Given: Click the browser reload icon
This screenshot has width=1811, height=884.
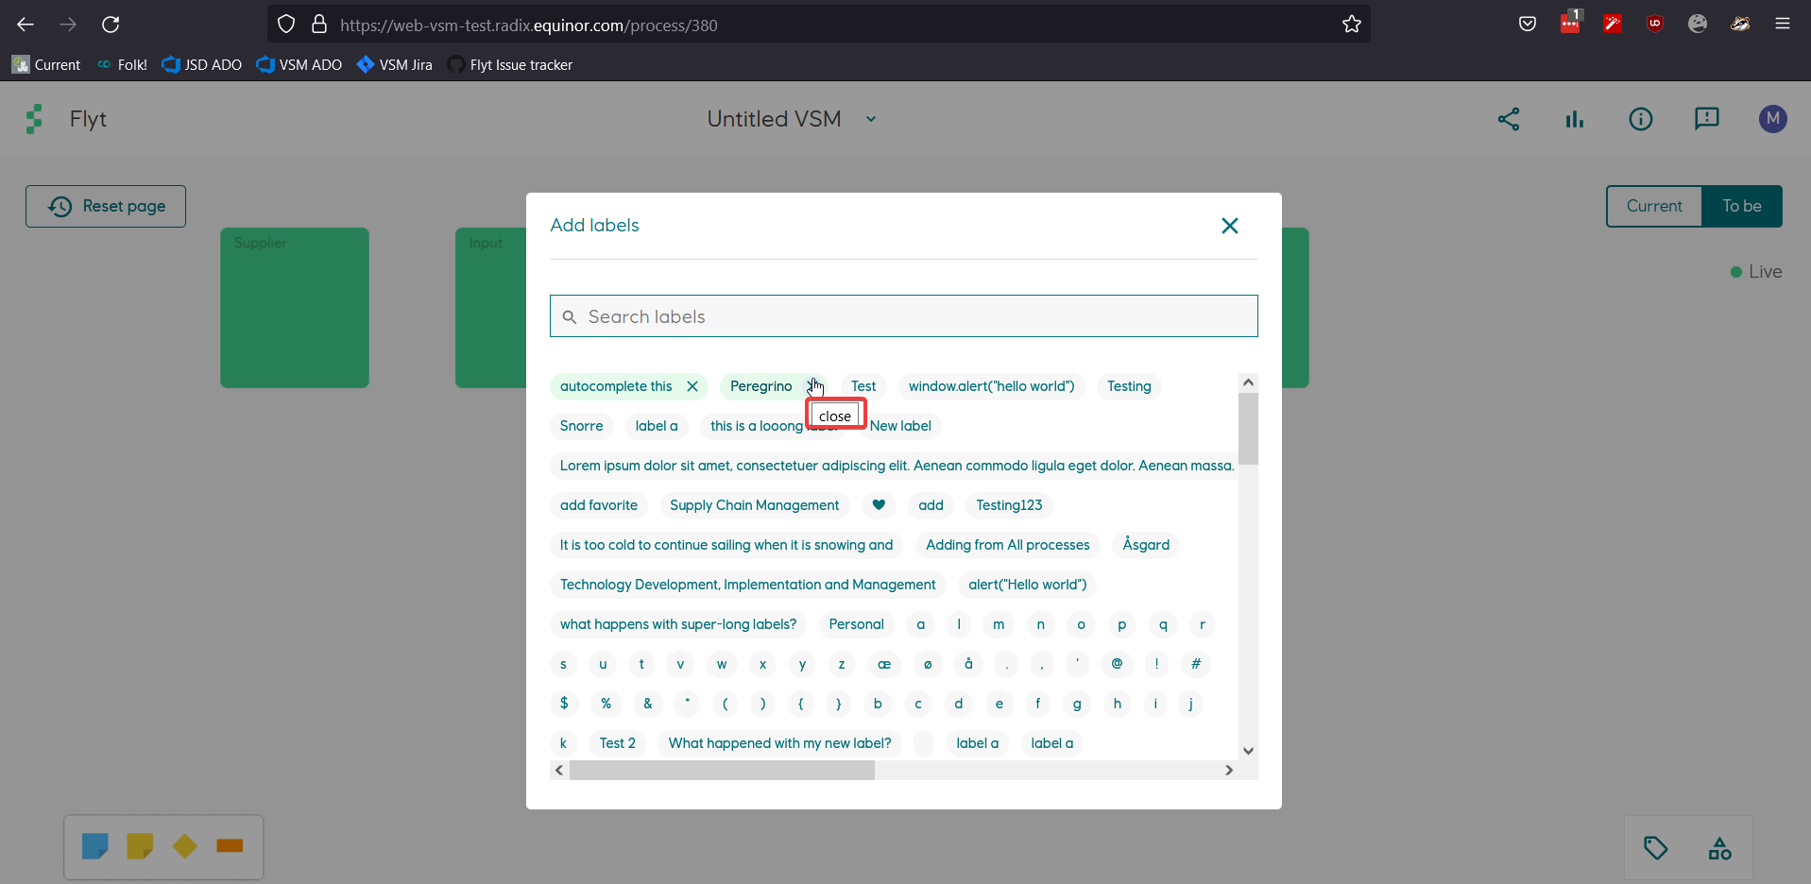Looking at the screenshot, I should (x=111, y=25).
